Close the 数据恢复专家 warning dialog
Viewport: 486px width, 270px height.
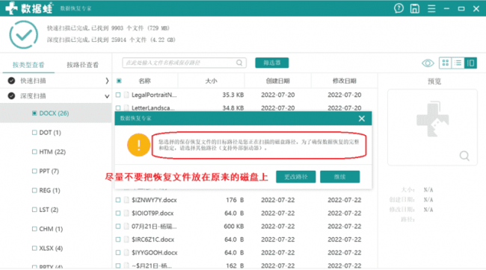pyautogui.click(x=361, y=119)
